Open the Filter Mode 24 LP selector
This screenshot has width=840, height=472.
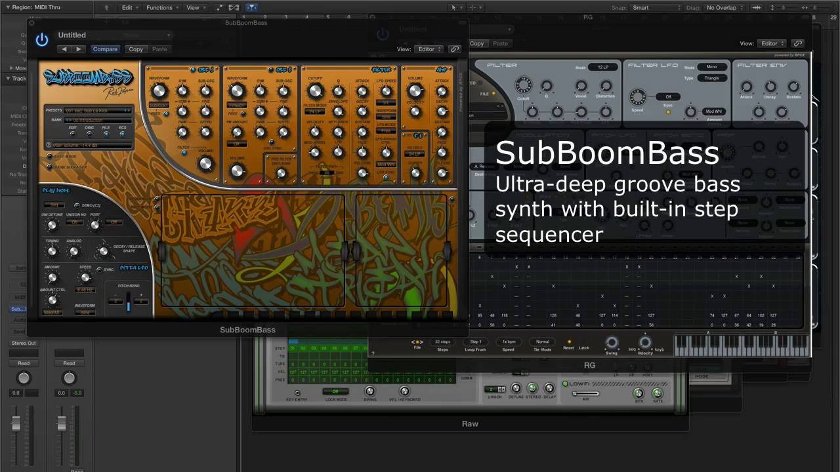tap(315, 111)
